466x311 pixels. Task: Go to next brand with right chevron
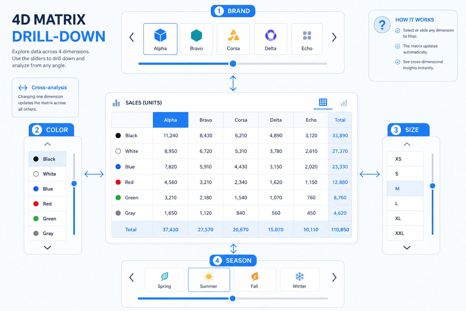[x=334, y=37]
